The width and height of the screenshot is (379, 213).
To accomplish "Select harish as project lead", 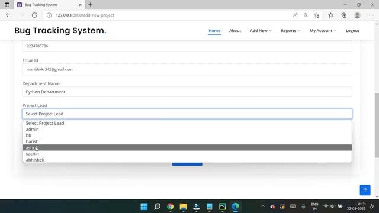I will pos(187,141).
